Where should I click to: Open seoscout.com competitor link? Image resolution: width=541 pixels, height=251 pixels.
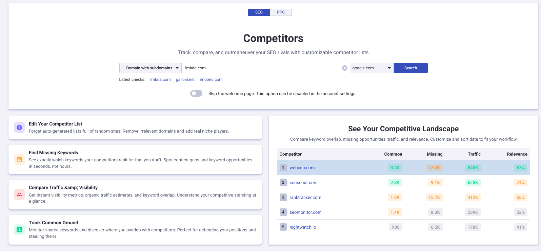303,182
